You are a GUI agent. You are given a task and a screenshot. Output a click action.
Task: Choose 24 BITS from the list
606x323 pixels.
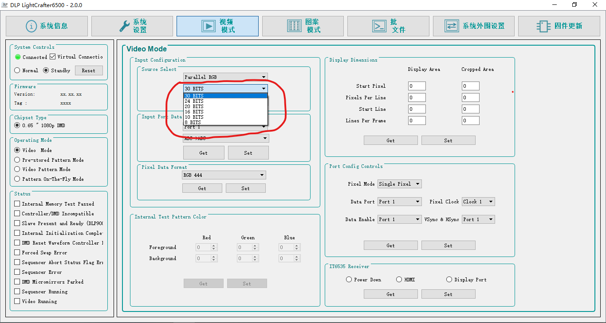[x=225, y=101]
